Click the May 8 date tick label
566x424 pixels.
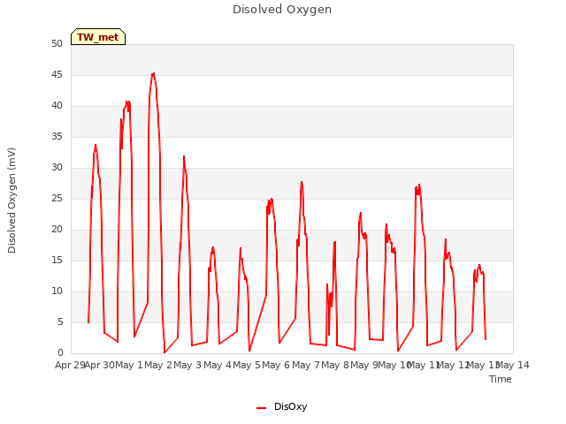pyautogui.click(x=335, y=365)
